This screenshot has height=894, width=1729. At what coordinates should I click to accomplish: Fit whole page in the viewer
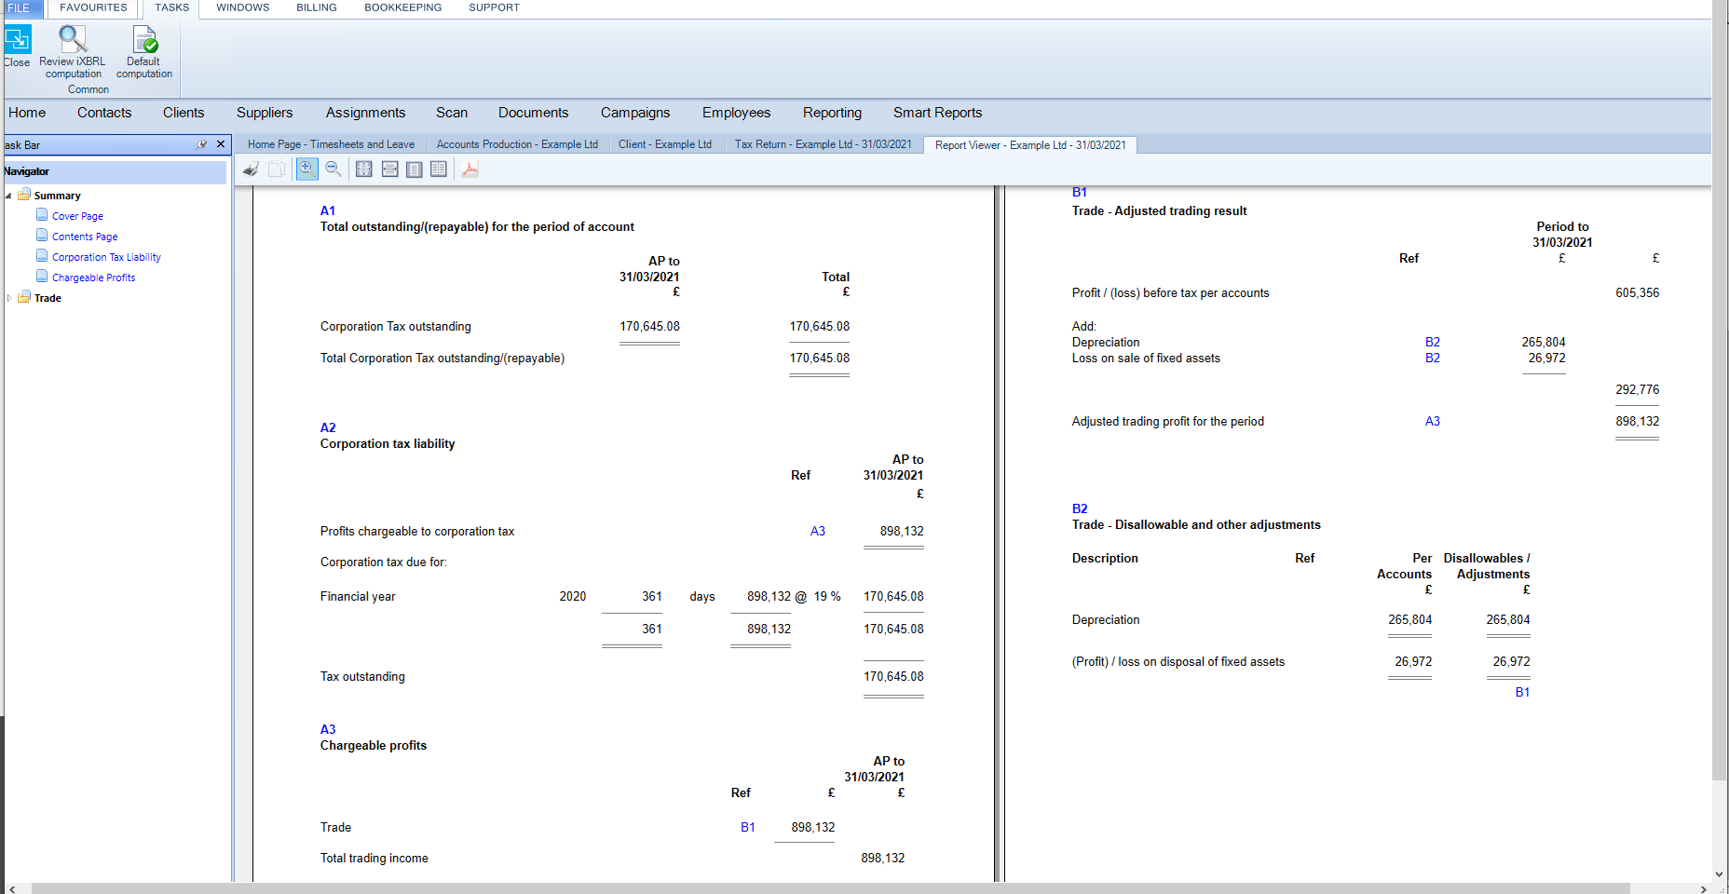pos(364,169)
